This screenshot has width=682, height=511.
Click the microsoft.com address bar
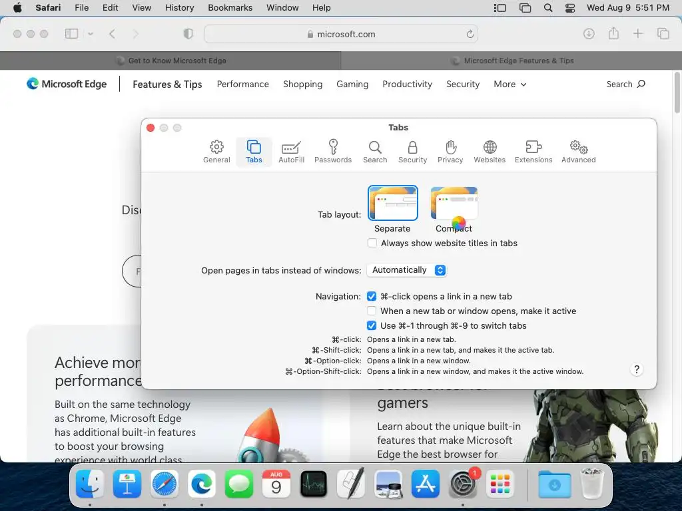pyautogui.click(x=341, y=34)
